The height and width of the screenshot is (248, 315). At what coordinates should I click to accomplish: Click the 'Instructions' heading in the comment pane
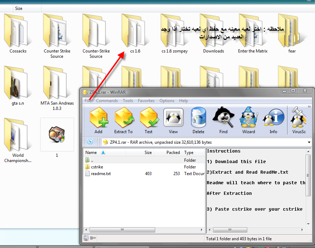(x=224, y=151)
